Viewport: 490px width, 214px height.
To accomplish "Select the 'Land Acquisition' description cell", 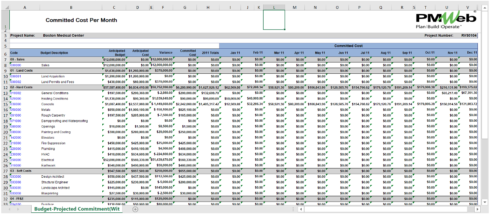I will 53,76.
